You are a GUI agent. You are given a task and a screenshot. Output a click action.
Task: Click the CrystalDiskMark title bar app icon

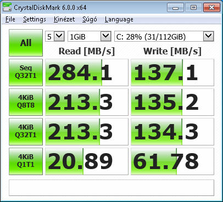click(7, 7)
